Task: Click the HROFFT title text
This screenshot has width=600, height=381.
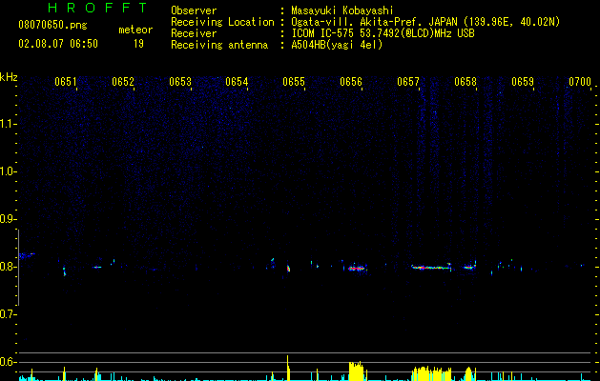Action: pos(98,8)
